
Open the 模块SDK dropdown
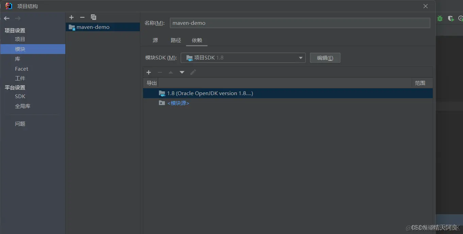pyautogui.click(x=243, y=58)
